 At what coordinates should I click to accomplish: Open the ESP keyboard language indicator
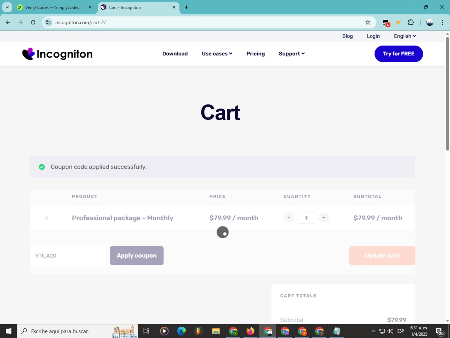click(x=400, y=331)
